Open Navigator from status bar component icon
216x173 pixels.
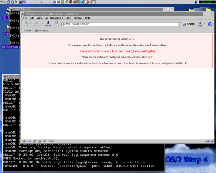pyautogui.click(x=24, y=141)
